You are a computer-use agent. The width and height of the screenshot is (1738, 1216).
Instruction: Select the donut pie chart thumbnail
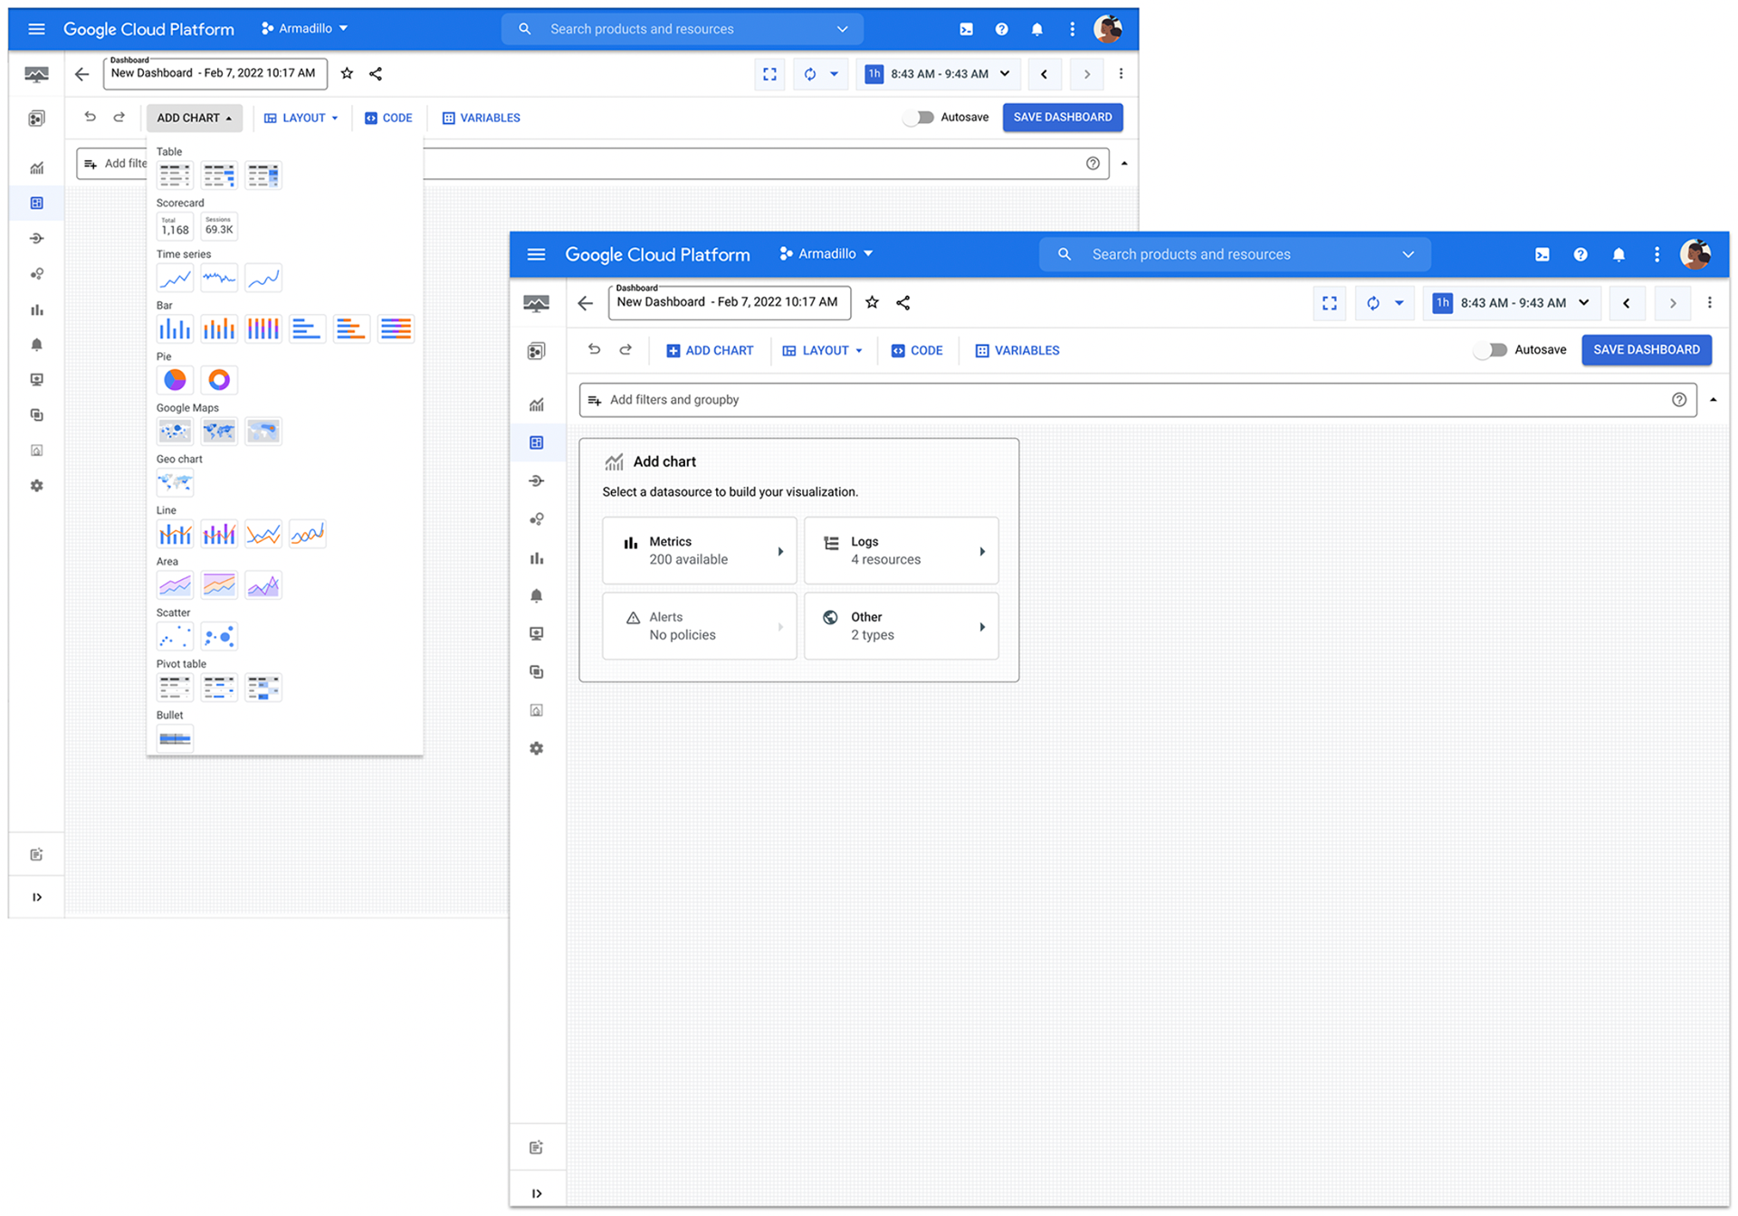click(219, 380)
